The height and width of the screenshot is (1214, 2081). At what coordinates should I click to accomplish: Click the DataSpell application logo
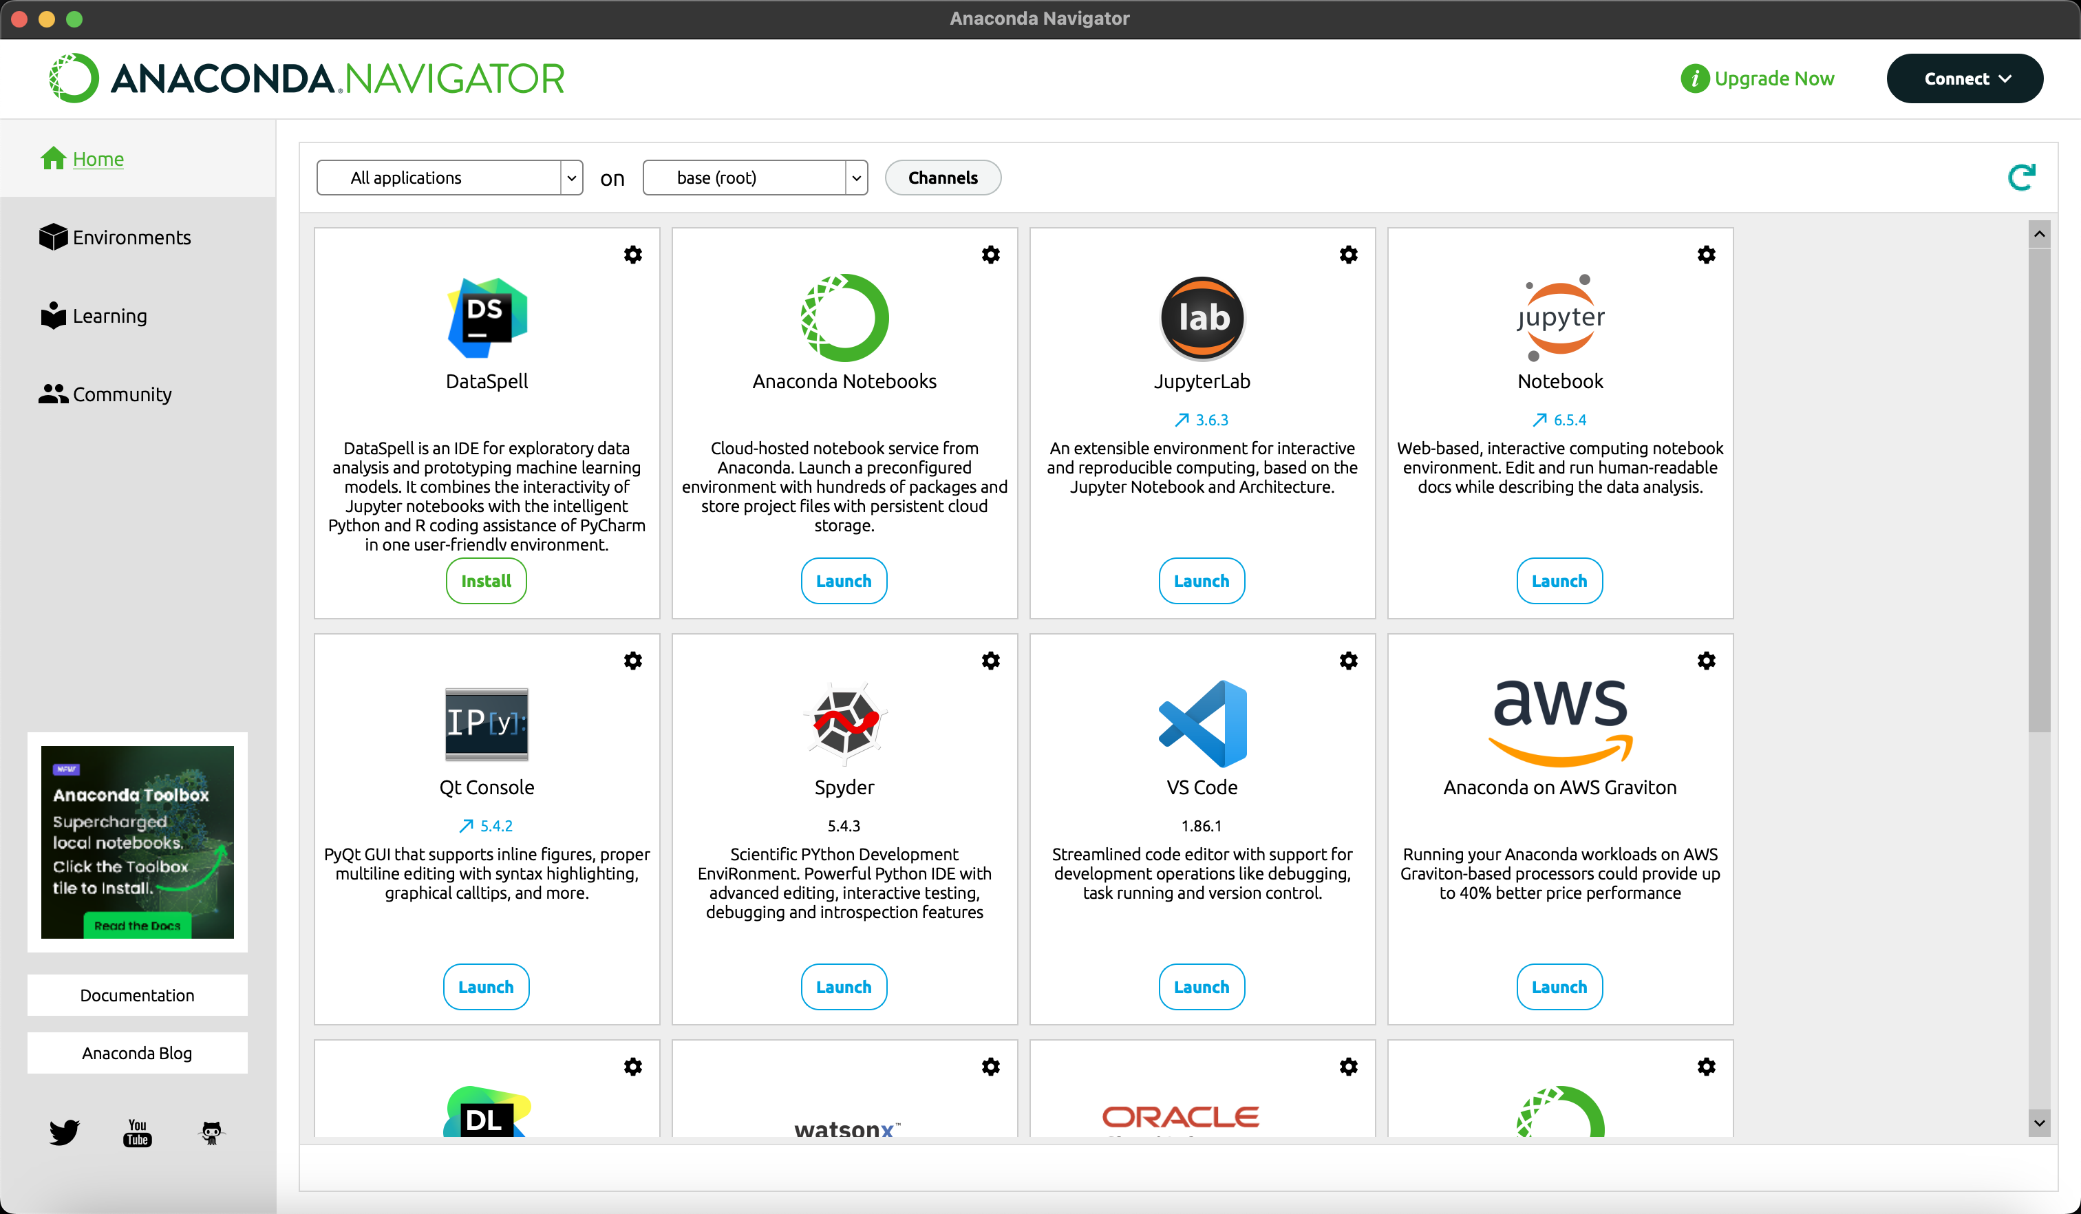tap(487, 317)
